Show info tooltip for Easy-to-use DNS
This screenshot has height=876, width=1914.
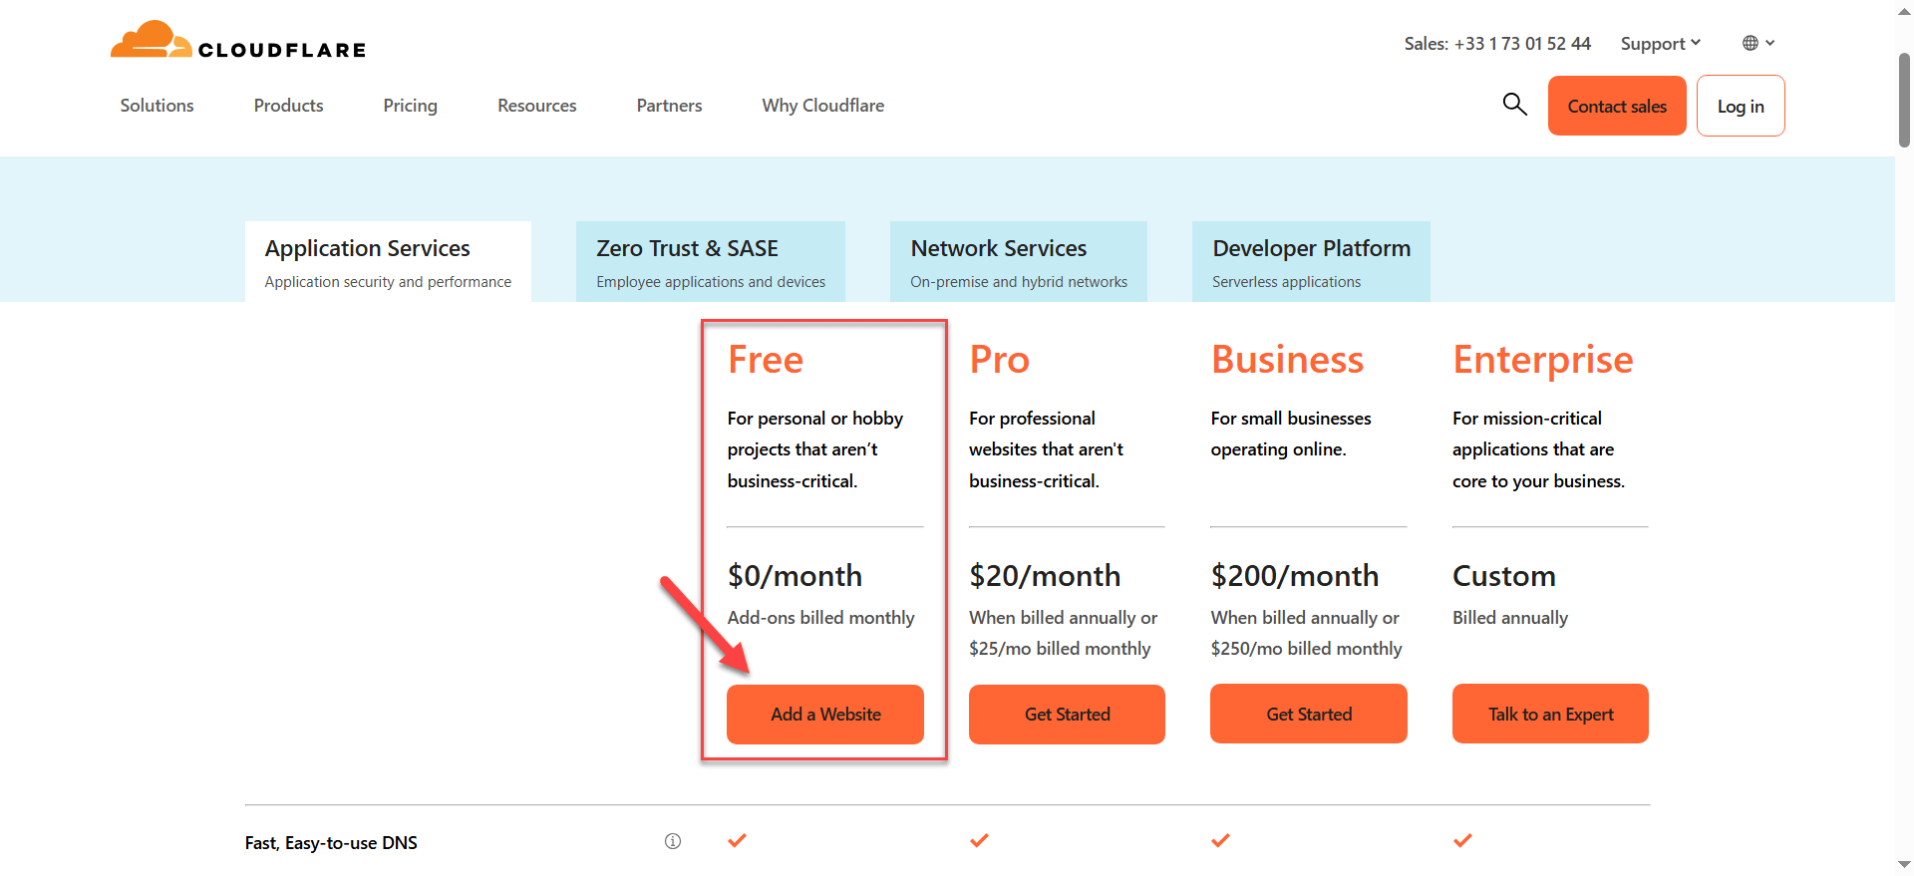673,841
